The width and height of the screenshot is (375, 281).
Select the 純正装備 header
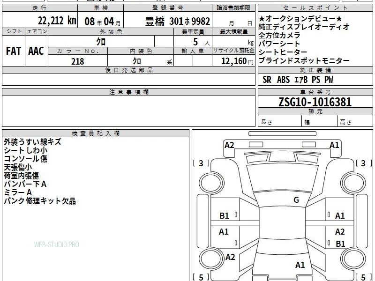pyautogui.click(x=315, y=70)
